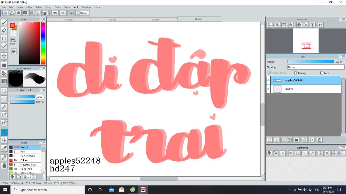Choose the rectangular Select tool
Screen dimensions: 346x194
[x=4, y=91]
